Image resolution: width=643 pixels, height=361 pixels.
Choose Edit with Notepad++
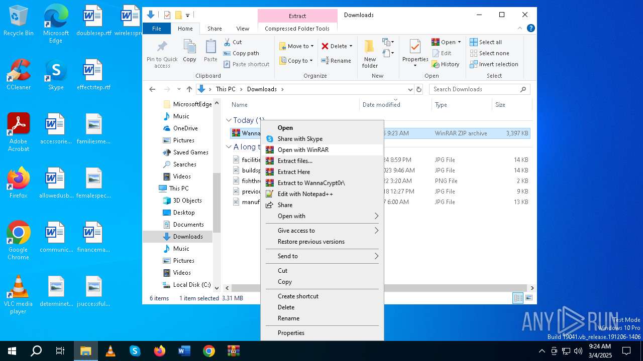[x=322, y=194]
